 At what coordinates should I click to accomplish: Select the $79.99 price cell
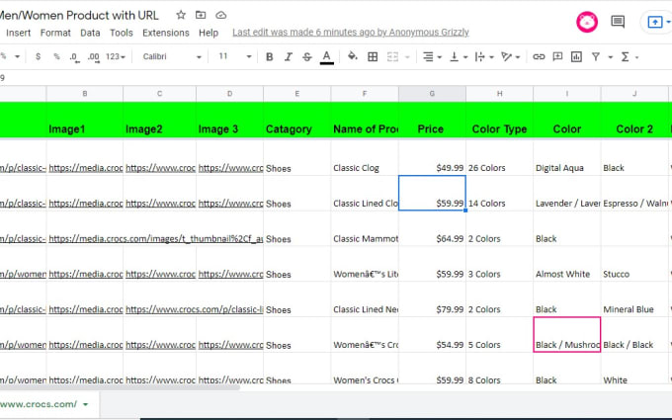point(432,299)
